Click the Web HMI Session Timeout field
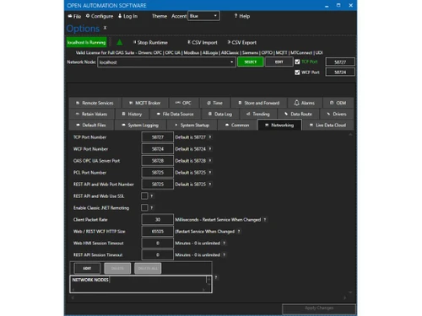The width and height of the screenshot is (422, 316). coord(158,244)
